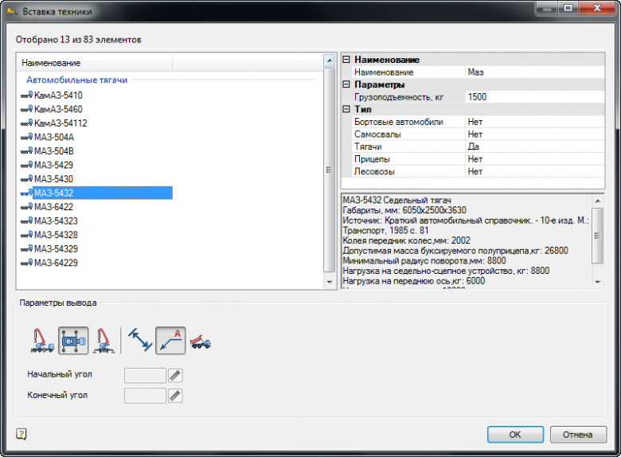Pick end angle with ruler icon
The height and width of the screenshot is (457, 621).
tap(175, 396)
